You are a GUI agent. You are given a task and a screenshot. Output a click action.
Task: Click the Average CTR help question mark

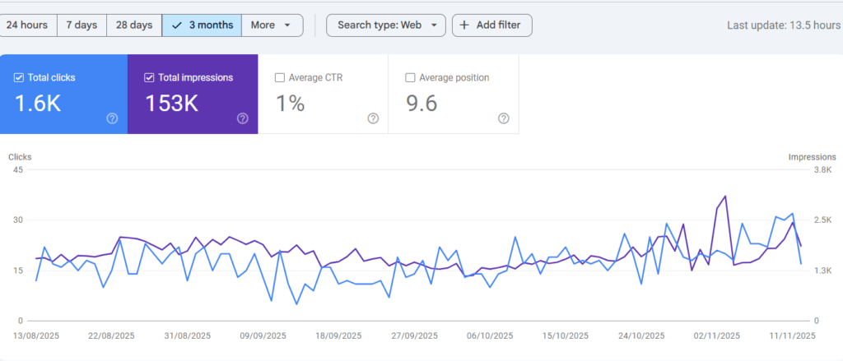pos(373,118)
